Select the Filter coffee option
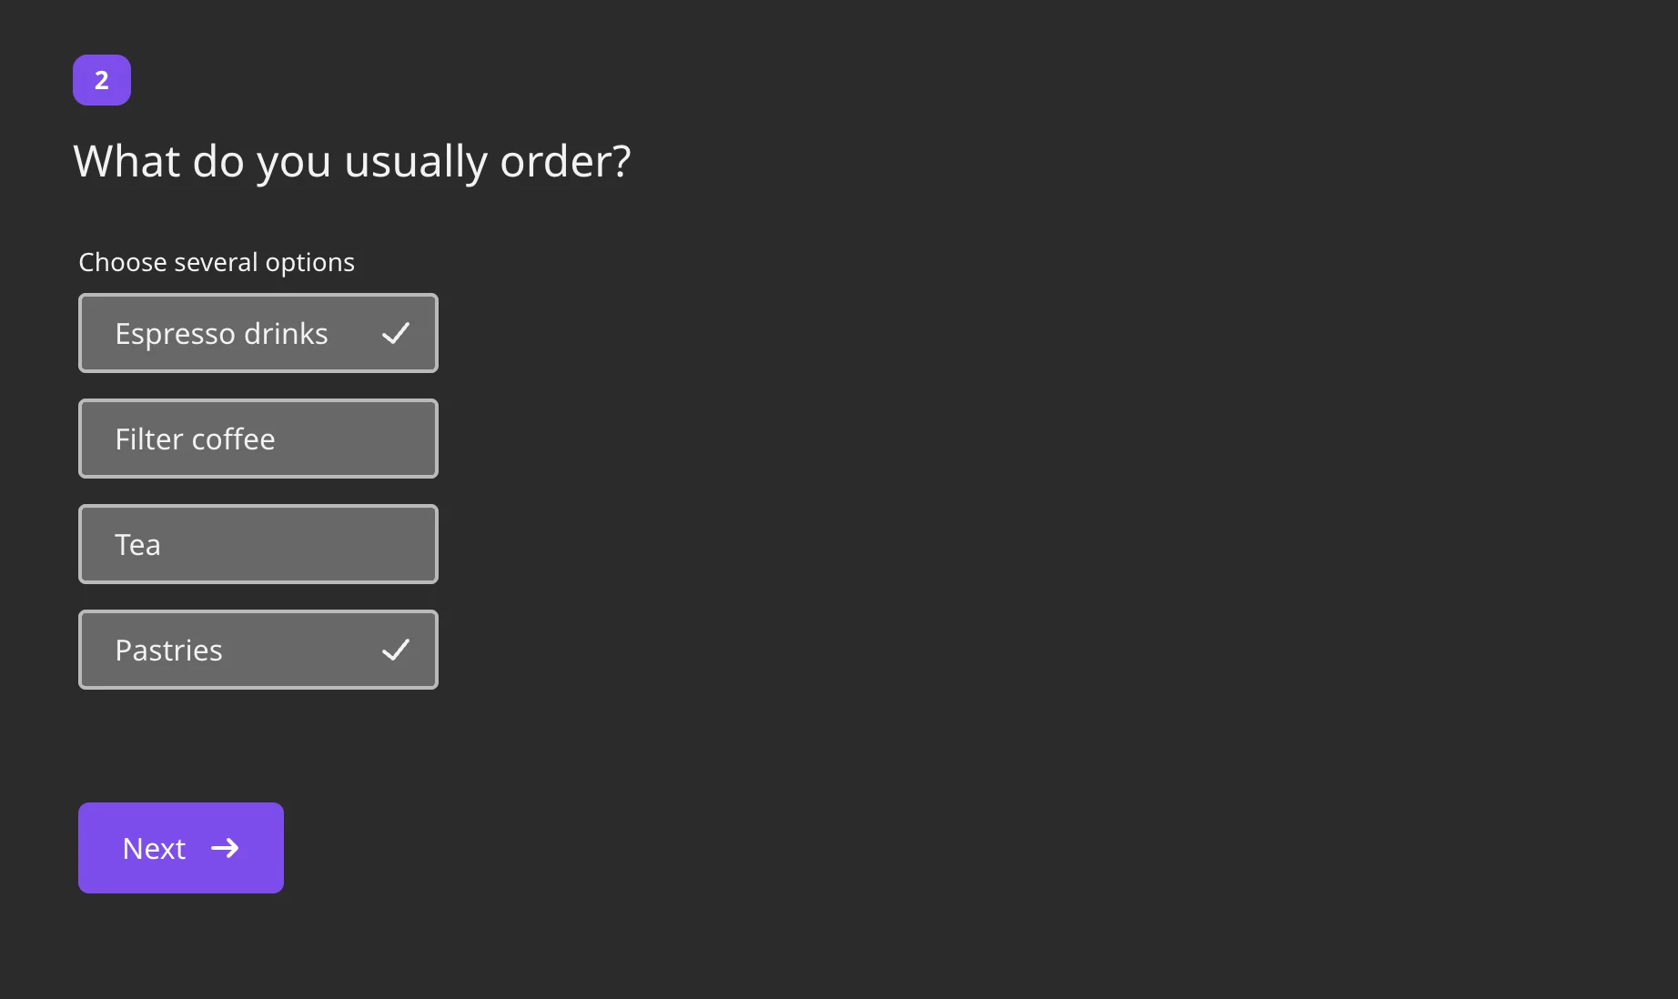This screenshot has width=1678, height=999. (x=258, y=439)
